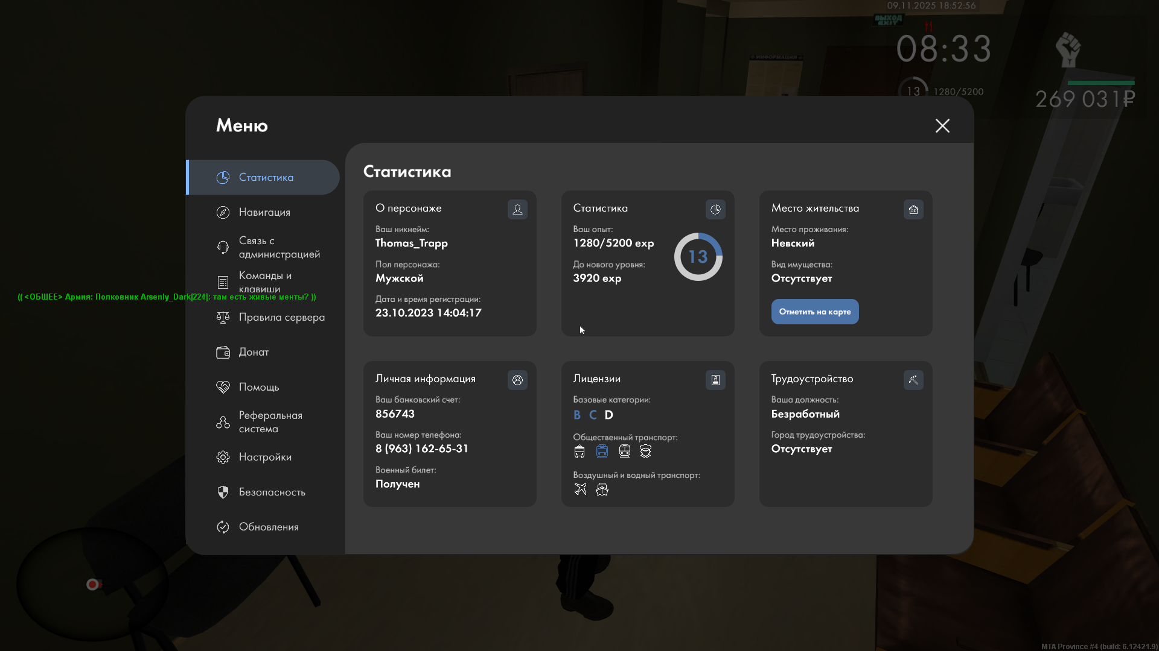Open Реферальная система sidebar entry
This screenshot has width=1159, height=651.
coord(270,422)
